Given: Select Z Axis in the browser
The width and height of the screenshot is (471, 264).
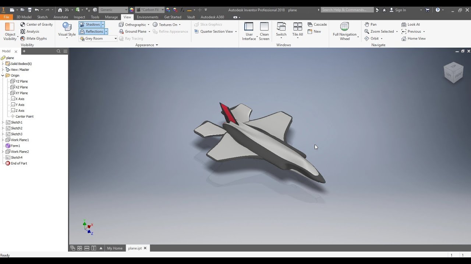Looking at the screenshot, I should click(x=18, y=111).
